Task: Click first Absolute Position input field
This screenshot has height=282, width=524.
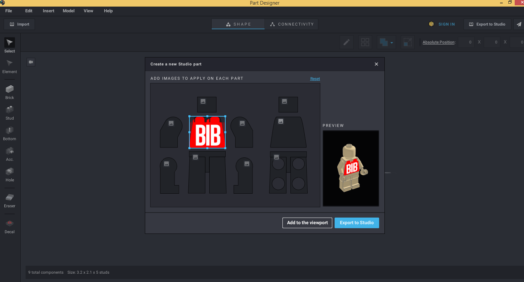Action: 466,42
